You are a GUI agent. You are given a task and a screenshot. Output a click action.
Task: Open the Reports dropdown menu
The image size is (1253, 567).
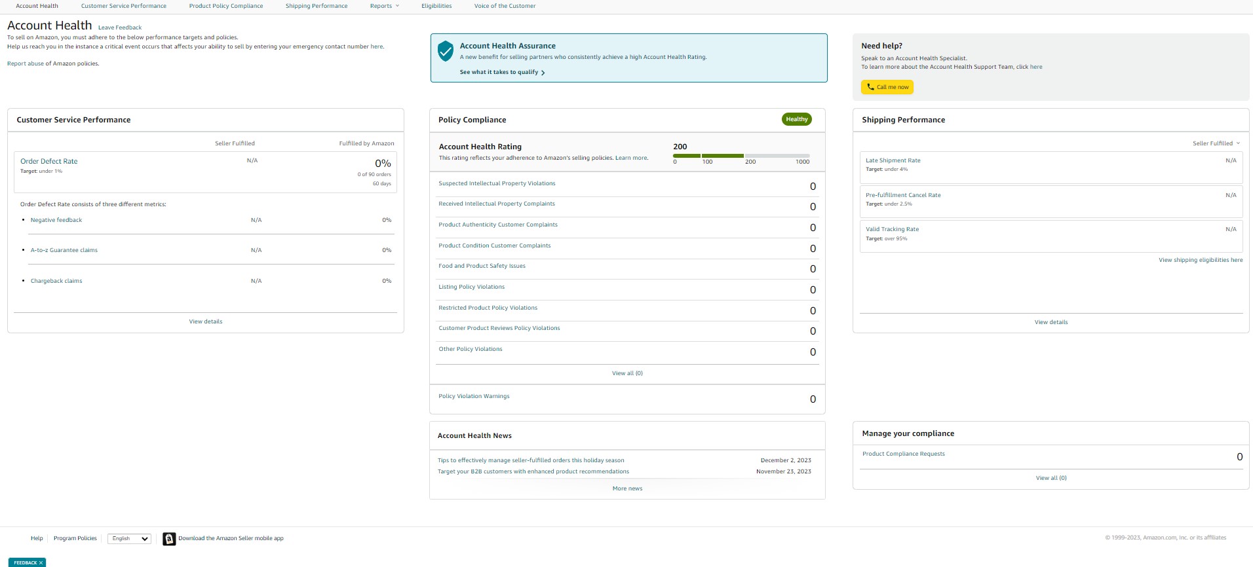click(x=384, y=6)
